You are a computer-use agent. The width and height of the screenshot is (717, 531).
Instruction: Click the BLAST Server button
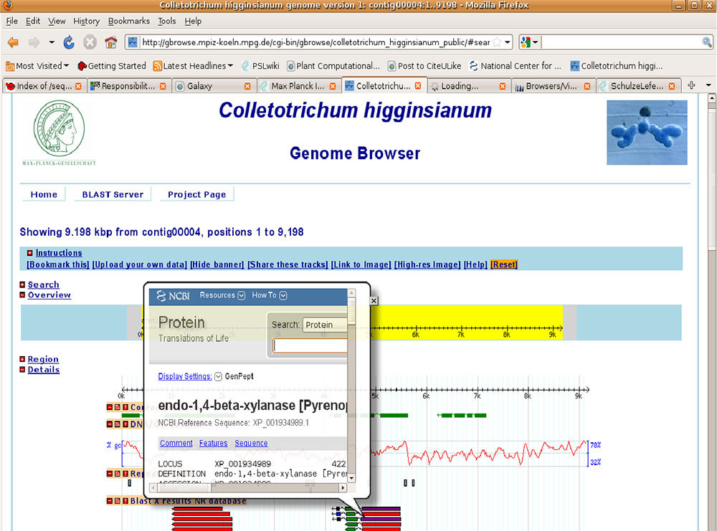tap(113, 194)
